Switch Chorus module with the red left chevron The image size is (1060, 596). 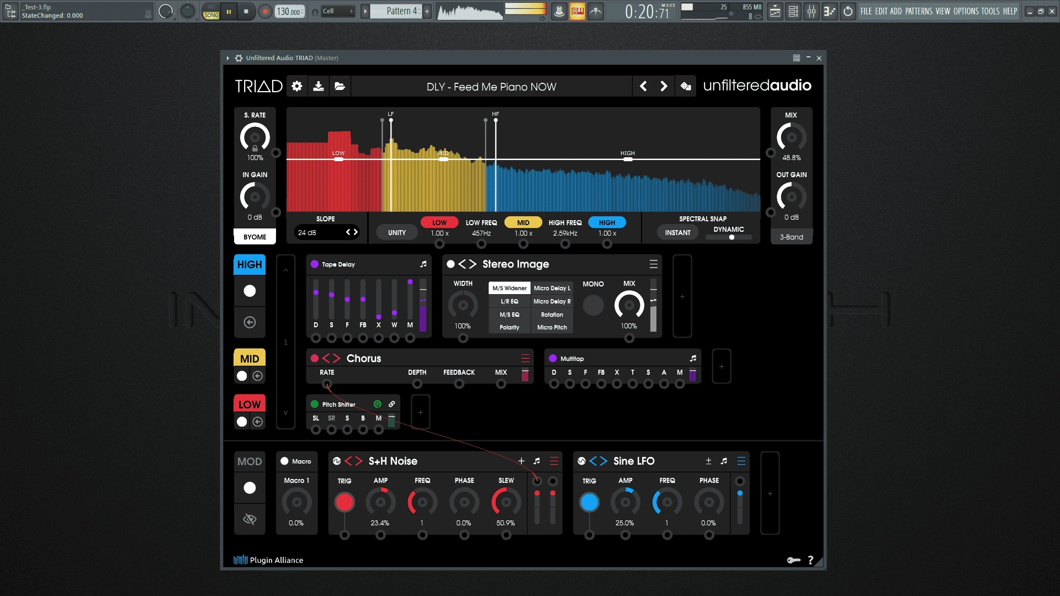[326, 358]
